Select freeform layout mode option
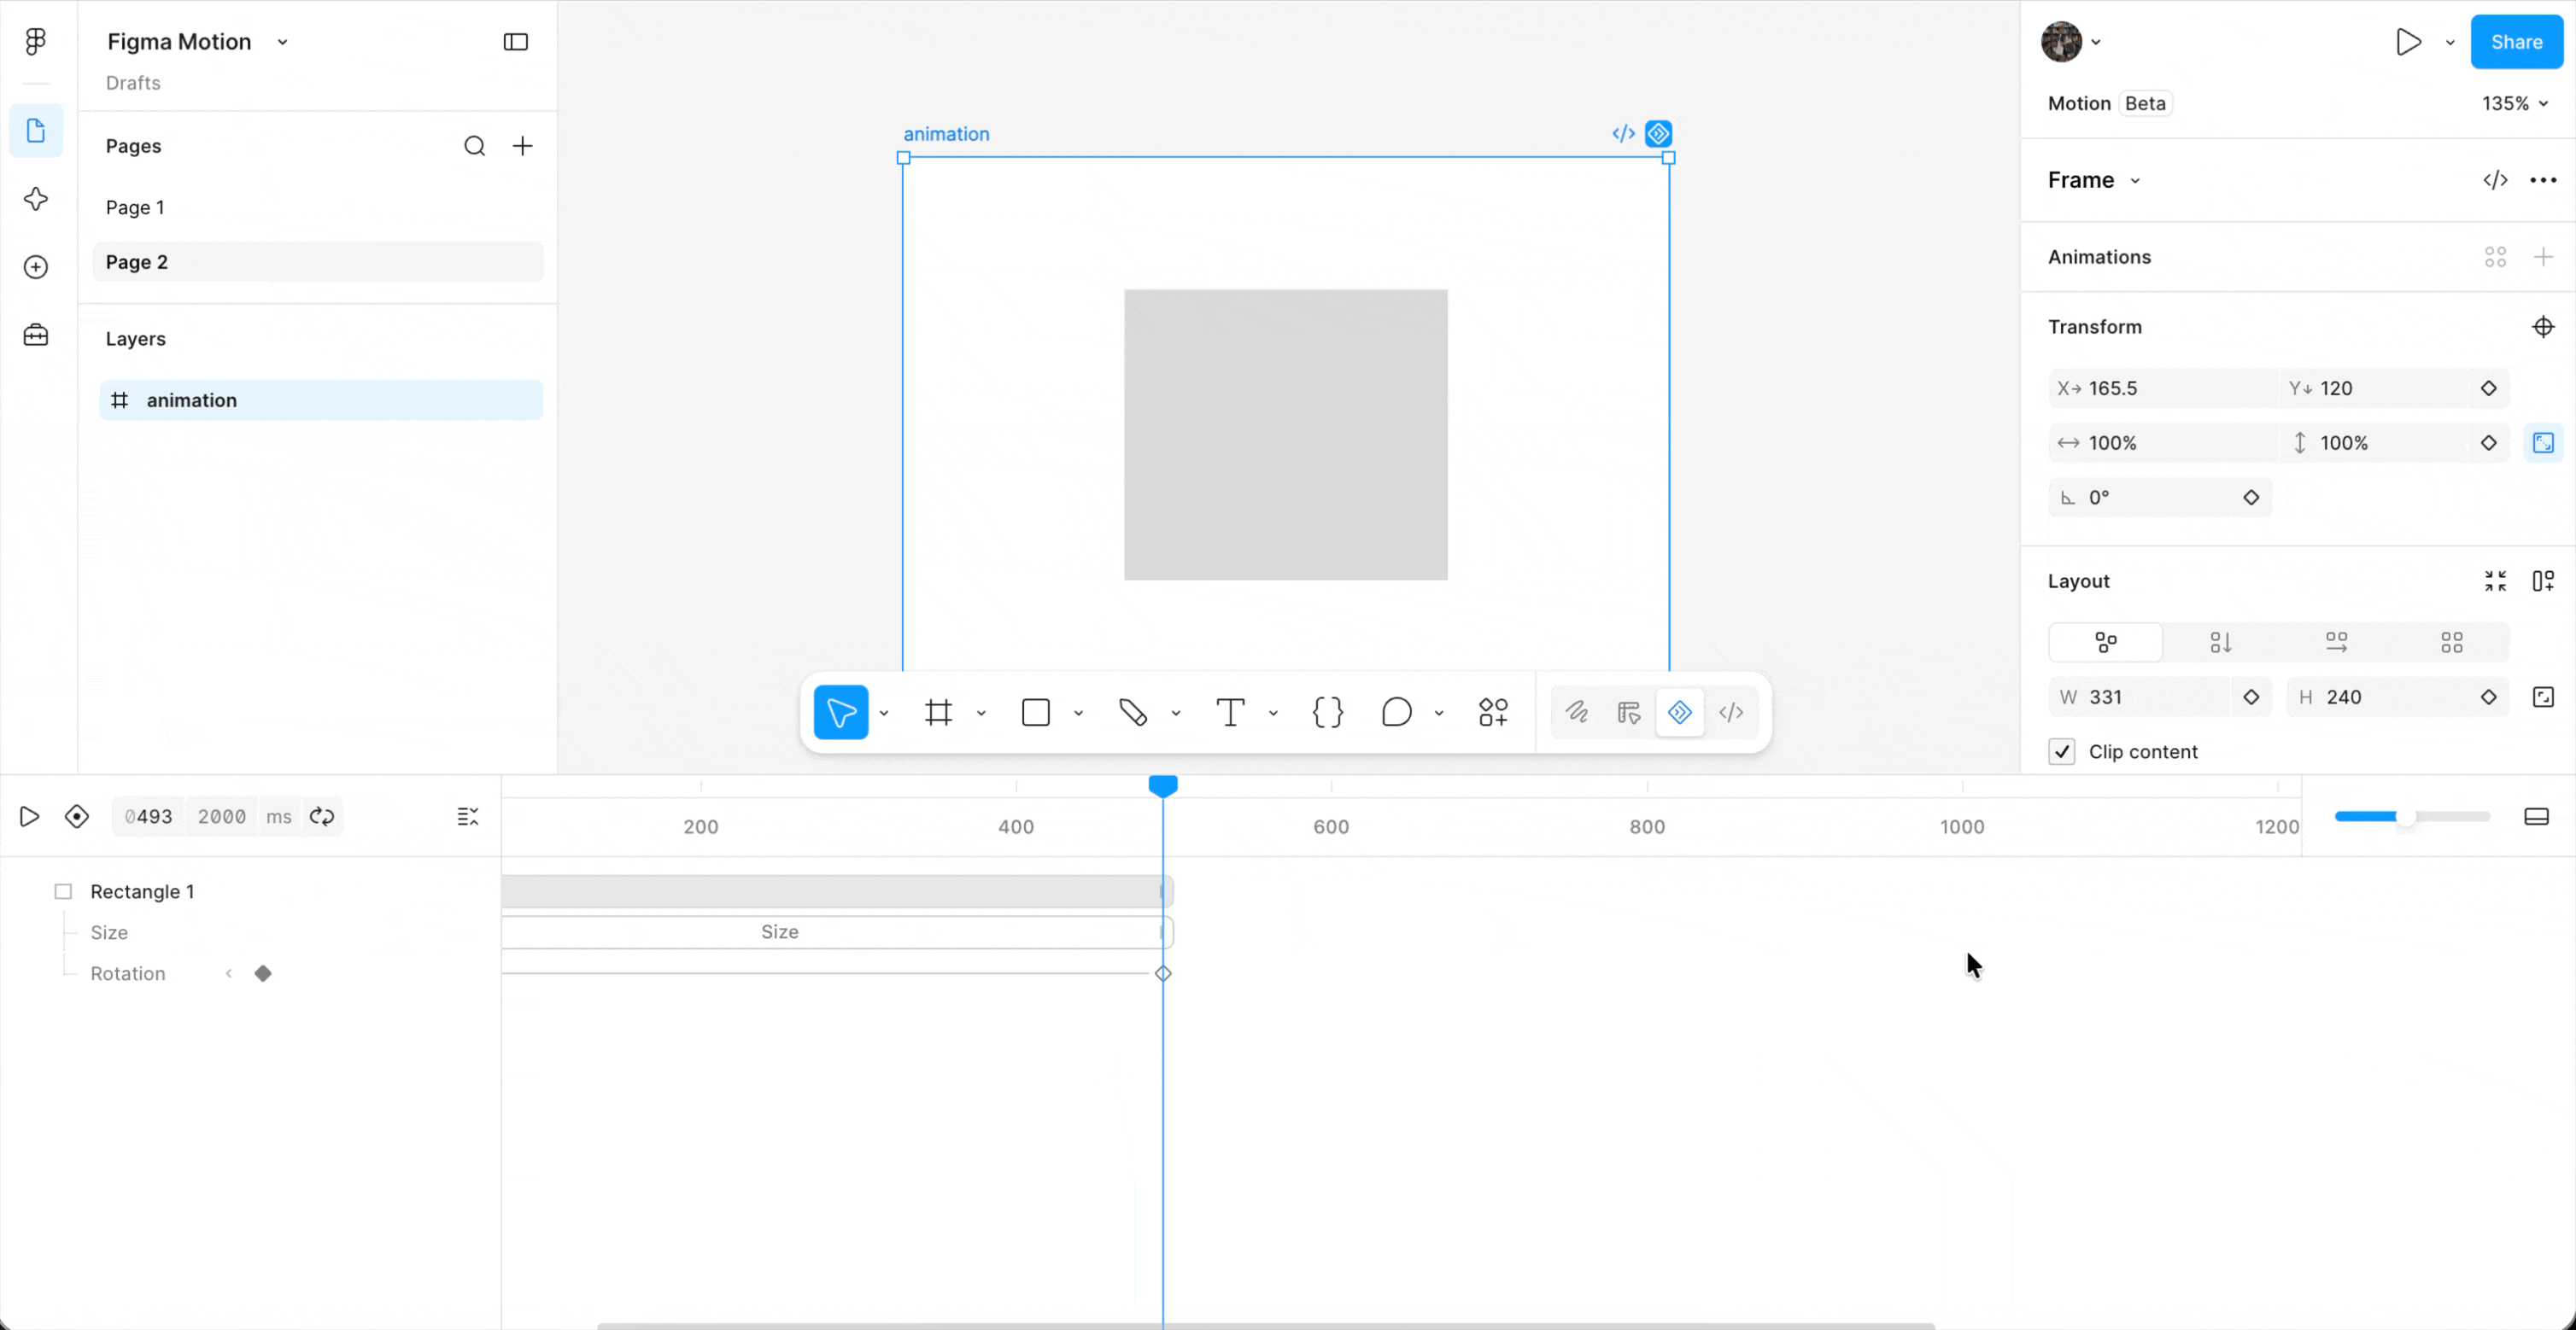Image resolution: width=2576 pixels, height=1330 pixels. 2106,643
